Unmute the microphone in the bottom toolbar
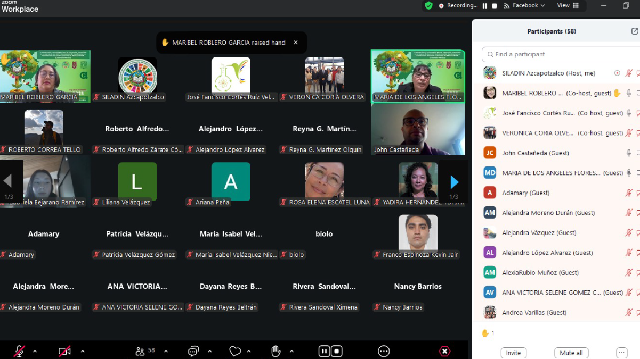This screenshot has width=640, height=359. click(19, 351)
